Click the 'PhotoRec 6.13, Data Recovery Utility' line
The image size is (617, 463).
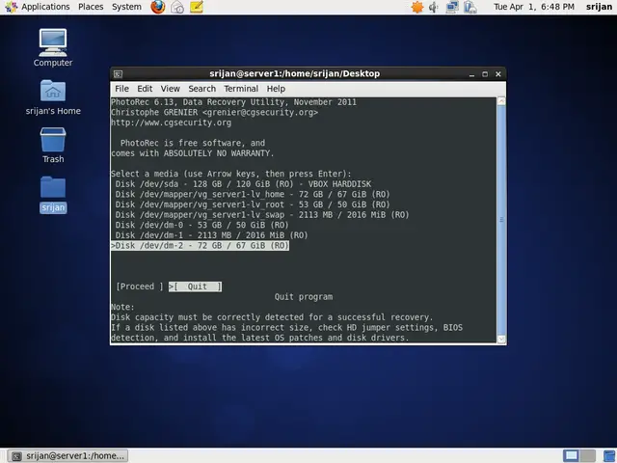point(233,102)
